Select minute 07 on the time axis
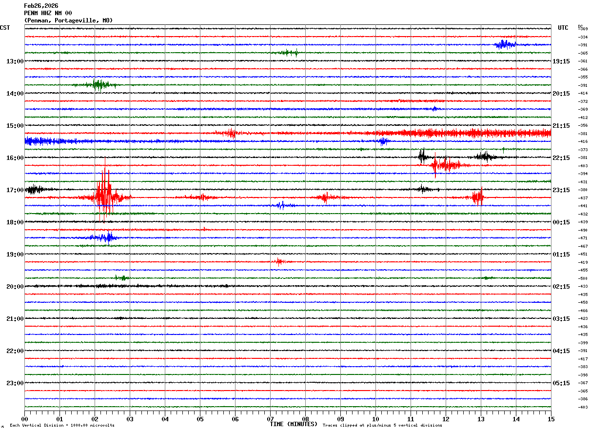 (270, 419)
